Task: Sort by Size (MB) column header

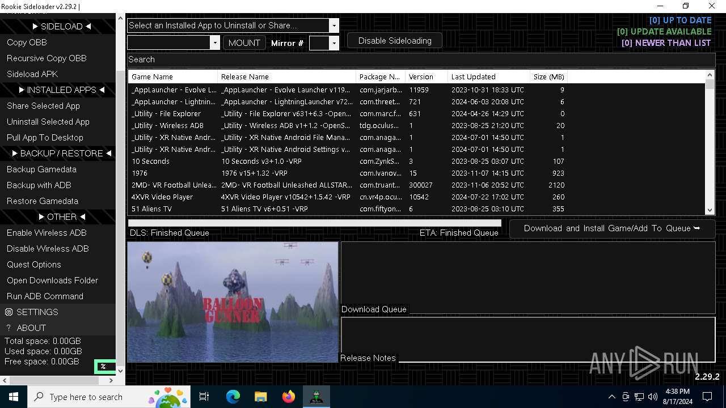Action: click(x=548, y=76)
